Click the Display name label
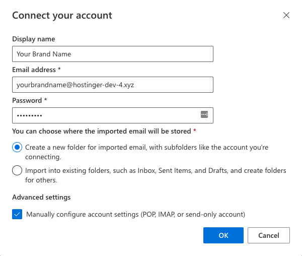302x256 pixels. (34, 39)
